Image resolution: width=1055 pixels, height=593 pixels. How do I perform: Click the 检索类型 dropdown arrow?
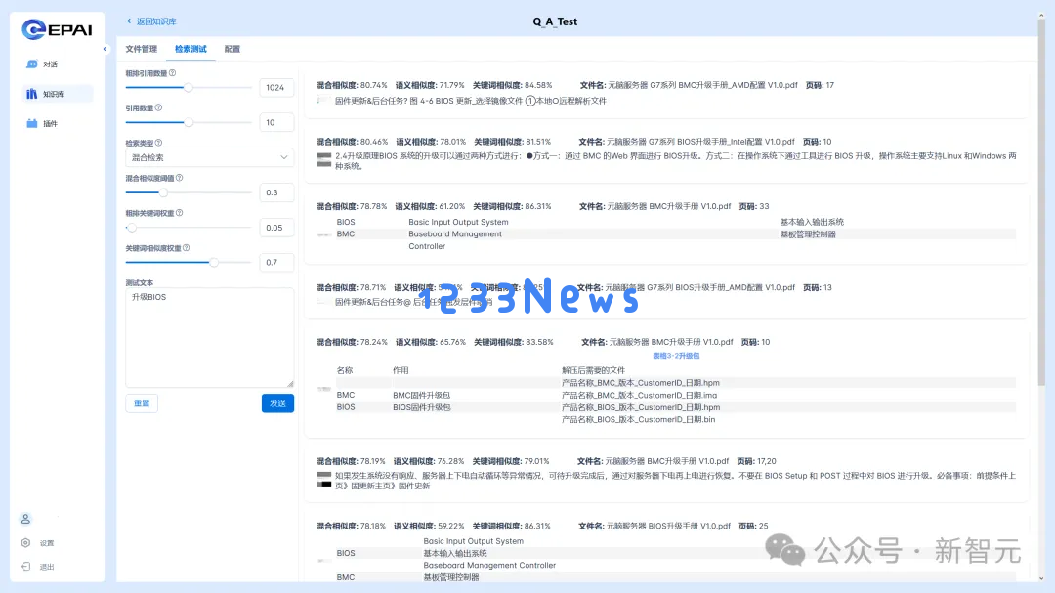[x=284, y=157]
